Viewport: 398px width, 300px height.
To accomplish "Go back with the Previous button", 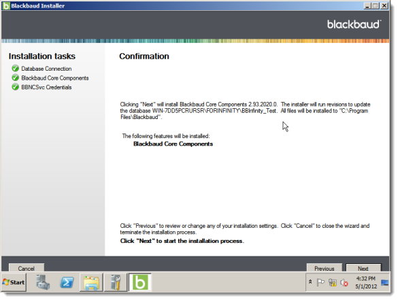I will pos(324,268).
